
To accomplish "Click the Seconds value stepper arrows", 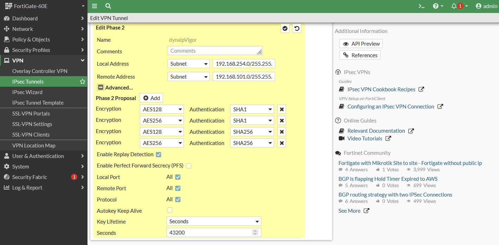I will point(255,233).
